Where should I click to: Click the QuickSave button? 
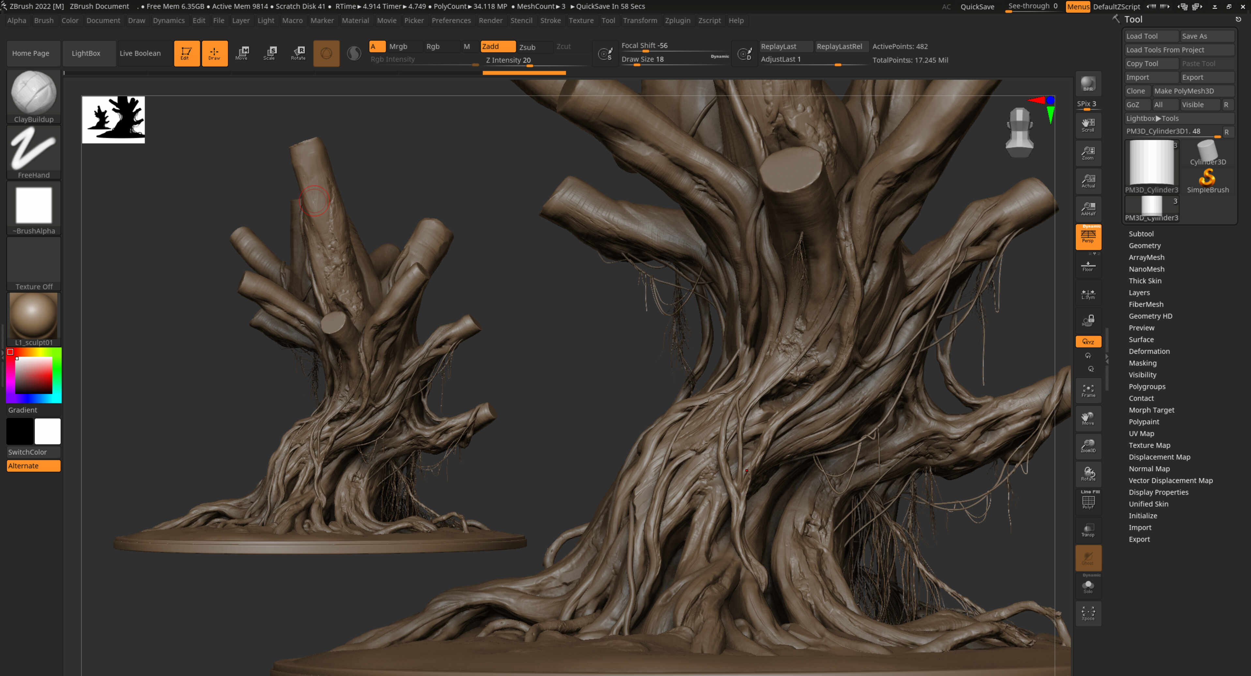977,6
